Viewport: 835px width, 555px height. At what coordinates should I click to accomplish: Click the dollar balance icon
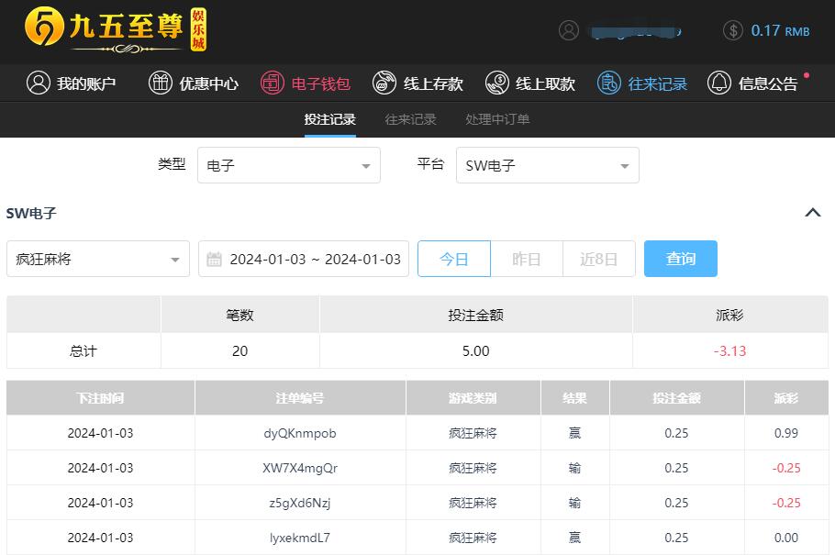pyautogui.click(x=733, y=30)
